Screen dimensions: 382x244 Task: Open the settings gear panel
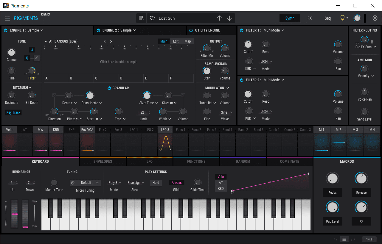pos(375,18)
